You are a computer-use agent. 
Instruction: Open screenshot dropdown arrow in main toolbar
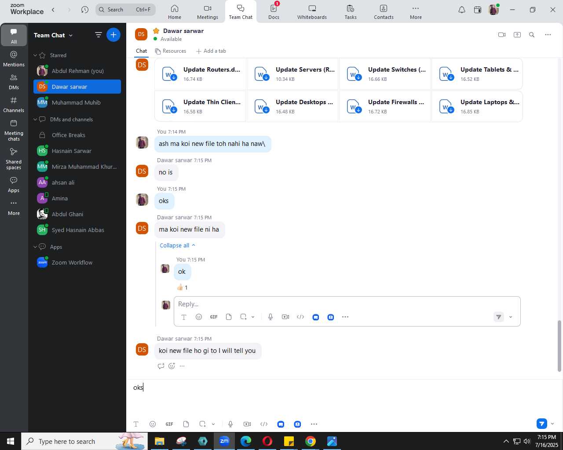click(213, 424)
